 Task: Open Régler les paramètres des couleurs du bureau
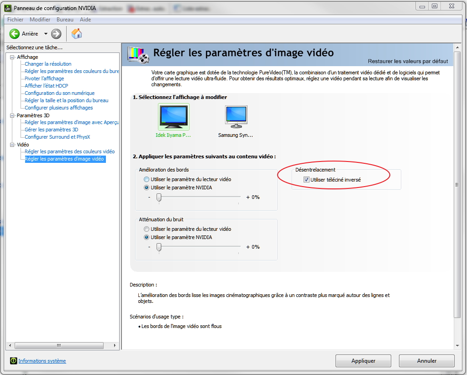[72, 71]
